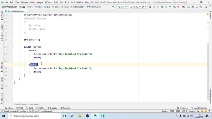Click the read-only lock icon in status bar
212x119 pixels.
(x=198, y=111)
